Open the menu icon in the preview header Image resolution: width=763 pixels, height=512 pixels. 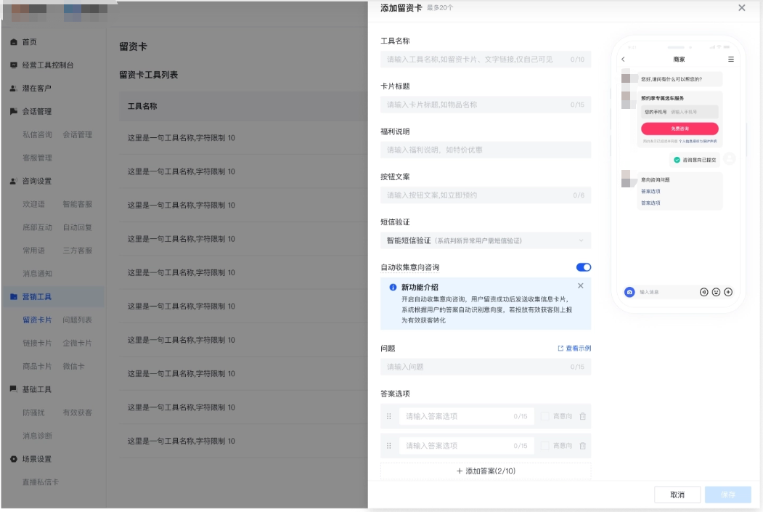731,59
